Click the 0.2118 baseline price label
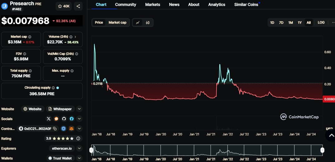 [x=98, y=84]
